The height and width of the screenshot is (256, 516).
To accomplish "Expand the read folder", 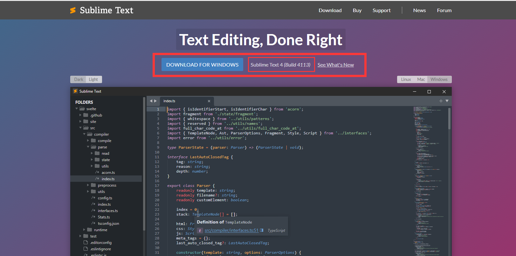I will 92,153.
